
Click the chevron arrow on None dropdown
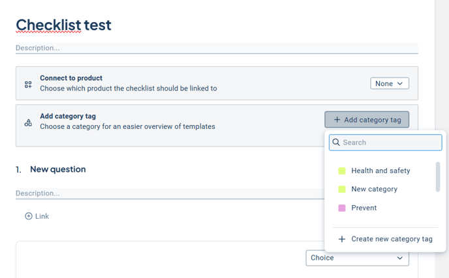[x=401, y=83]
